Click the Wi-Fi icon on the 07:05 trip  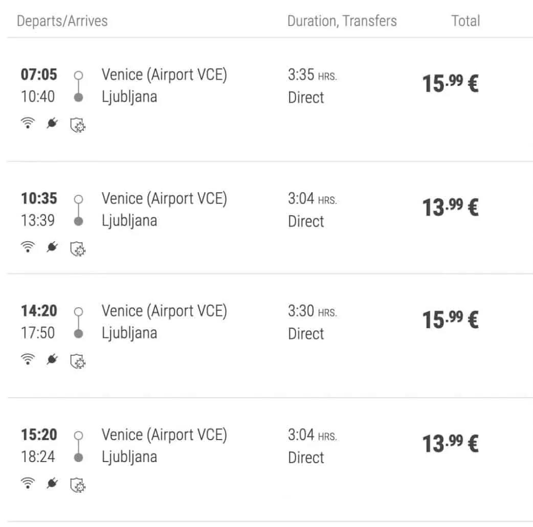(28, 124)
